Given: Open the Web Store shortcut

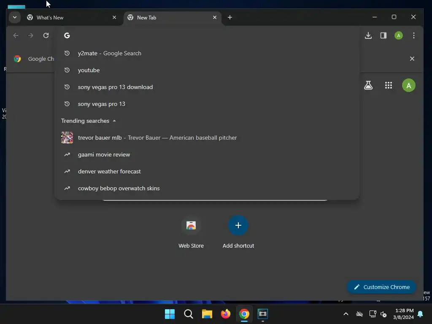Looking at the screenshot, I should tap(191, 232).
